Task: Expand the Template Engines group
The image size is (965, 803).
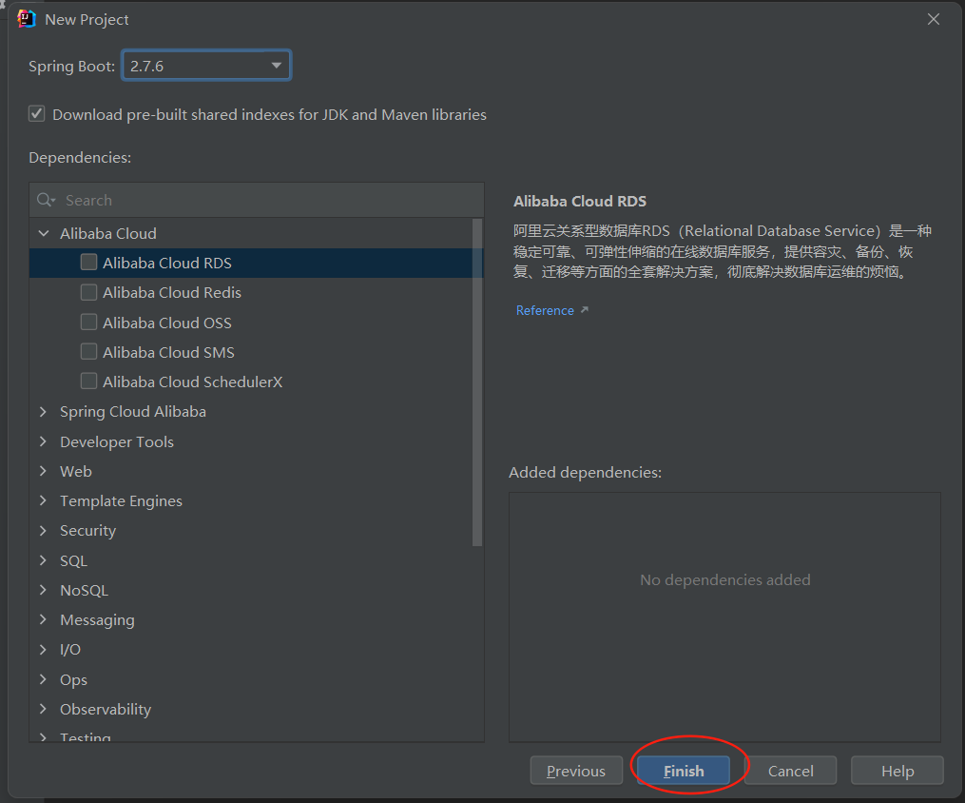Action: coord(43,500)
